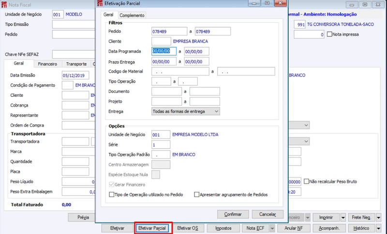387x234 pixels.
Task: Click the Confirmar button
Action: (233, 214)
